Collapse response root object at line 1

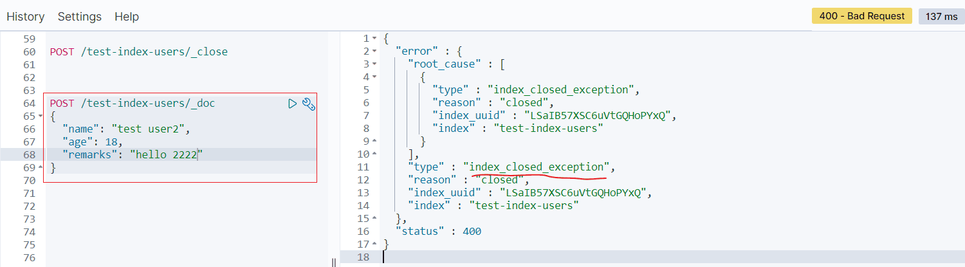(x=375, y=39)
